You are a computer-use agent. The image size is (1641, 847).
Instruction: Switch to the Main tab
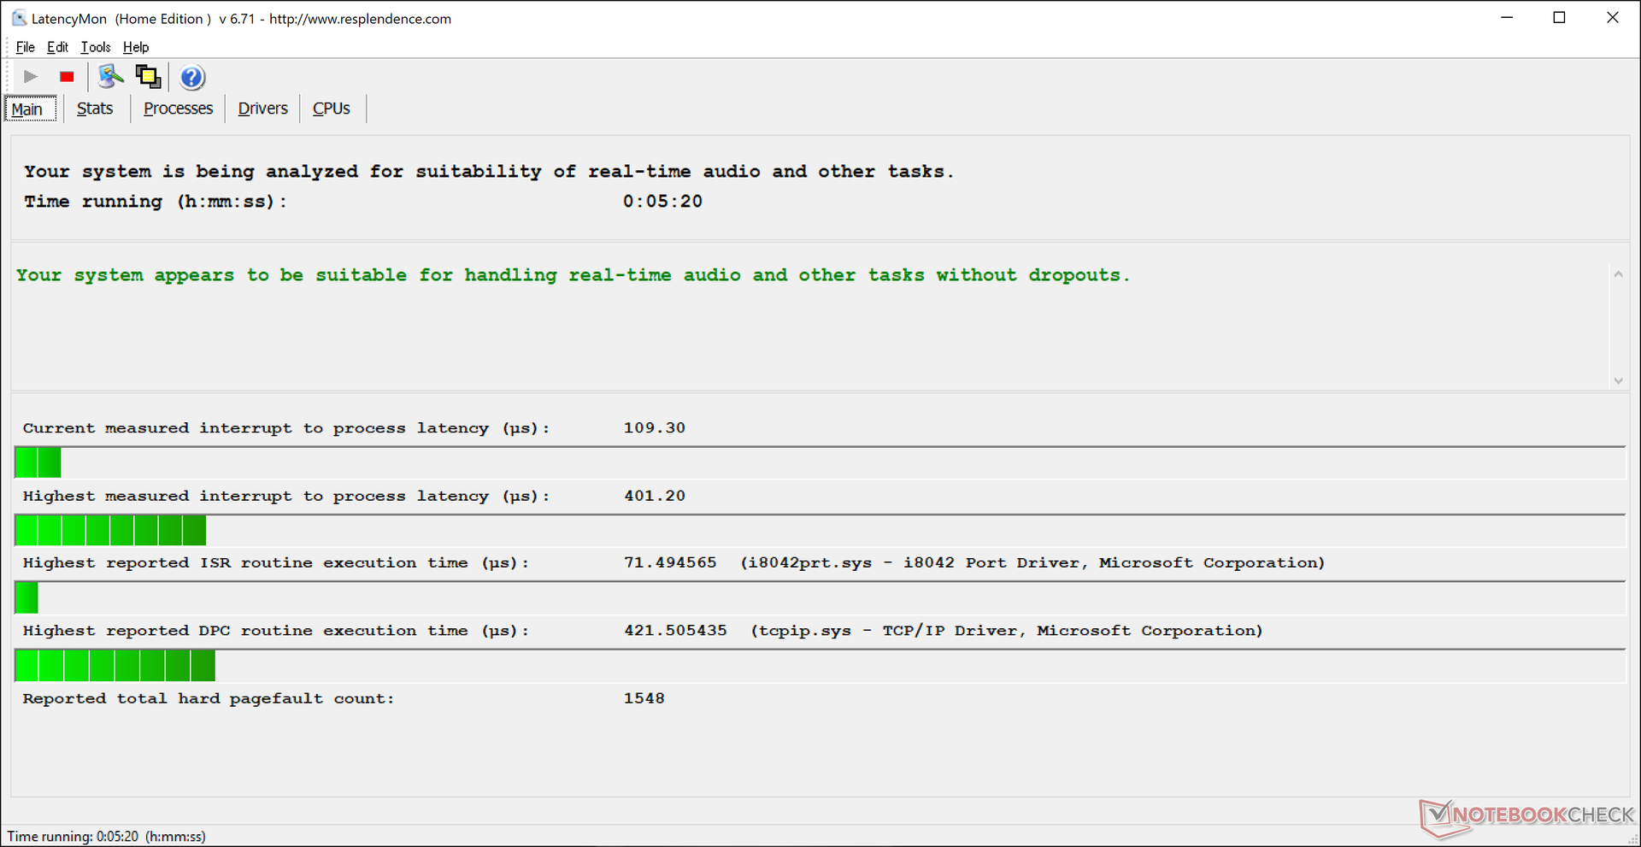[x=27, y=109]
